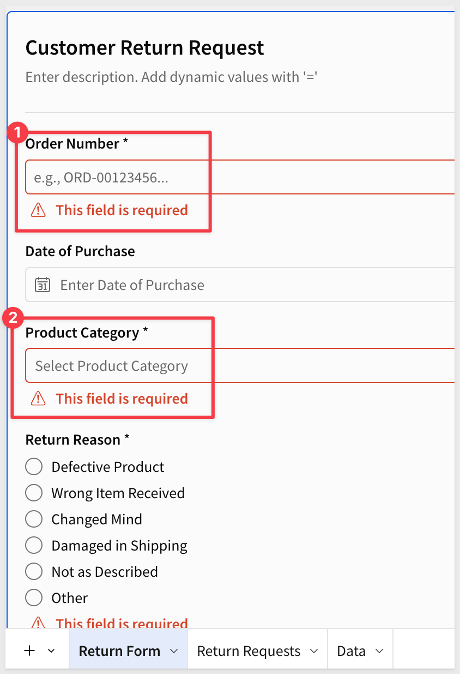Expand the Return Form tab menu chevron
Image resolution: width=460 pixels, height=674 pixels.
[x=174, y=651]
